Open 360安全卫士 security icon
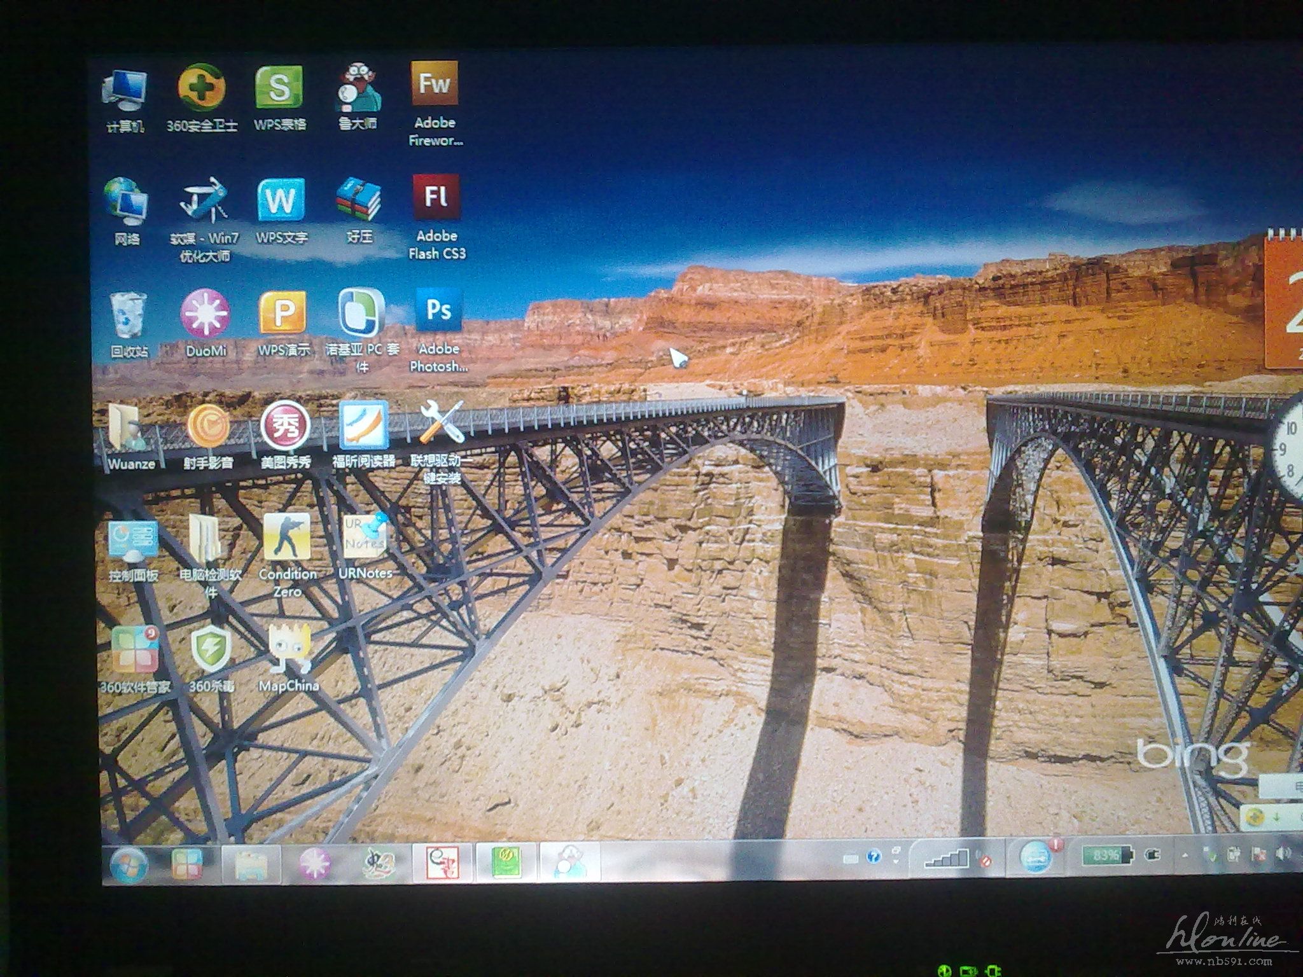The width and height of the screenshot is (1303, 977). [201, 88]
